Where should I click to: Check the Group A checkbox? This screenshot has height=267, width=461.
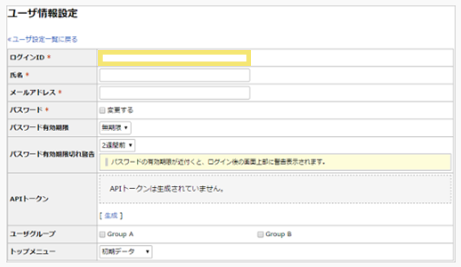point(103,234)
